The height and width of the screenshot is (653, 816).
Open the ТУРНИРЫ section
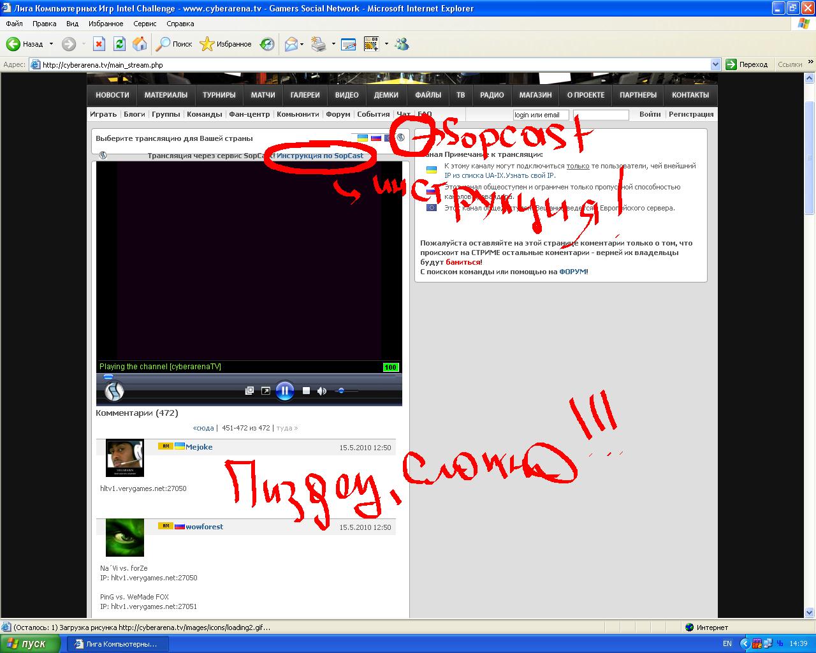pos(219,95)
